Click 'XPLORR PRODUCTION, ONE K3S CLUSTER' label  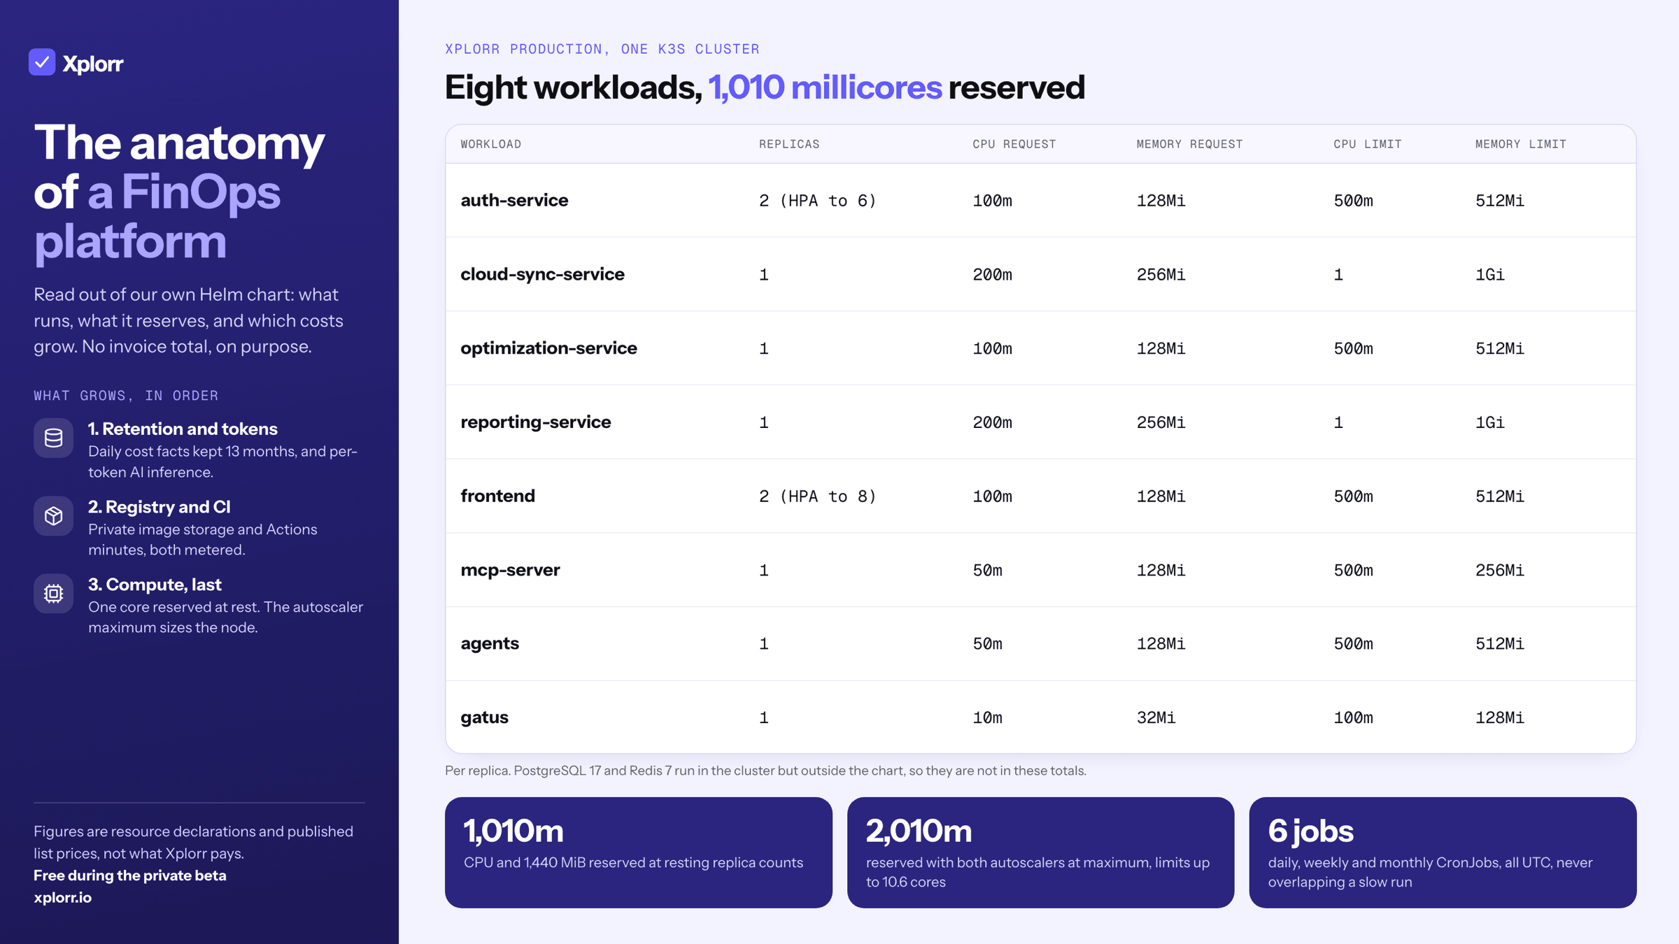pyautogui.click(x=602, y=49)
